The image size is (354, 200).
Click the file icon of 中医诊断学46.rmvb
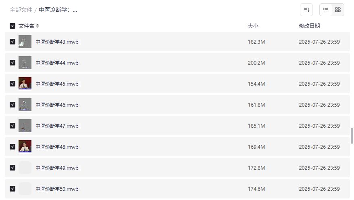[25, 105]
